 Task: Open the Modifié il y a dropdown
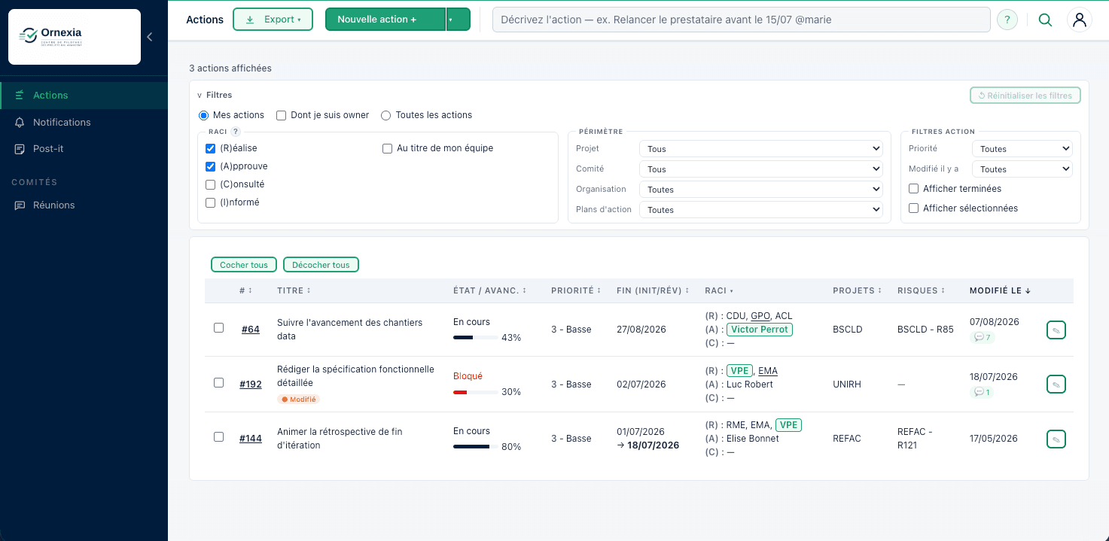[1022, 169]
